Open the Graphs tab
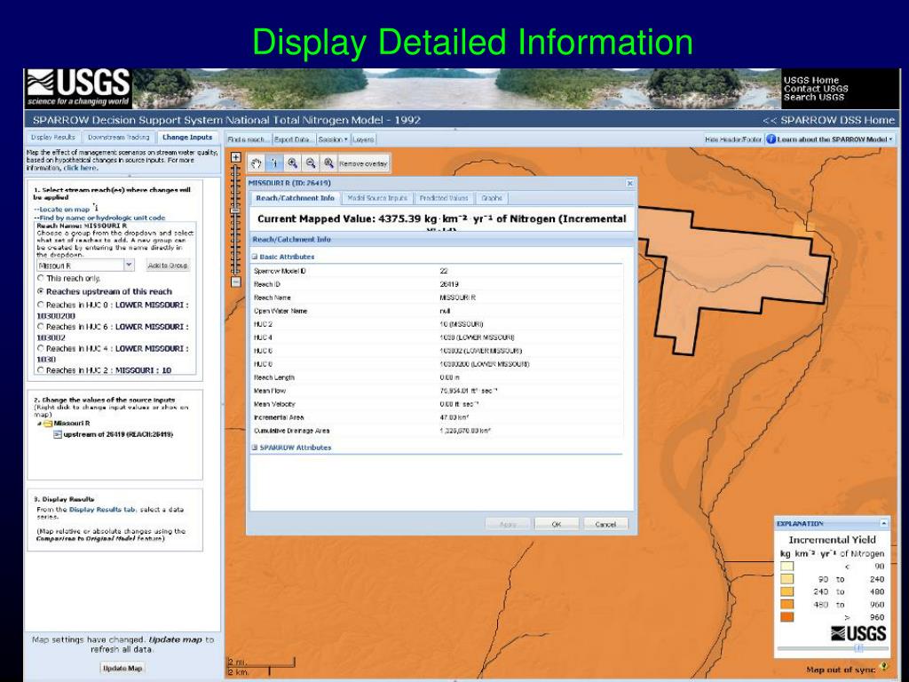 tap(492, 198)
